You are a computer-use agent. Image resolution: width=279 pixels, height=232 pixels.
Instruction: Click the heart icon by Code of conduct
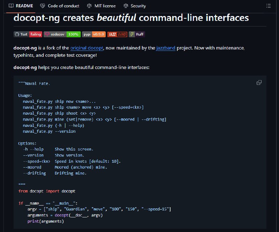pos(43,6)
